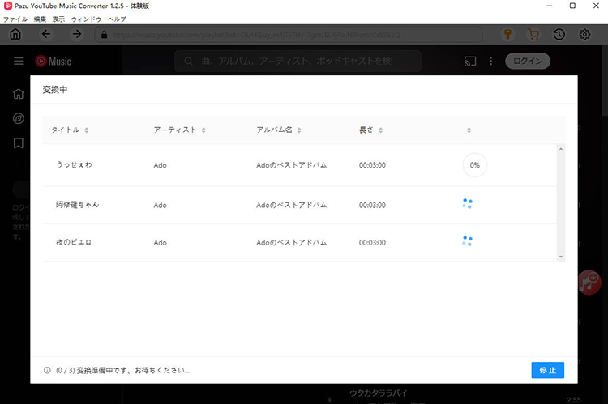
Task: Click the 0% progress circle for うっせぇわ
Action: click(x=474, y=165)
